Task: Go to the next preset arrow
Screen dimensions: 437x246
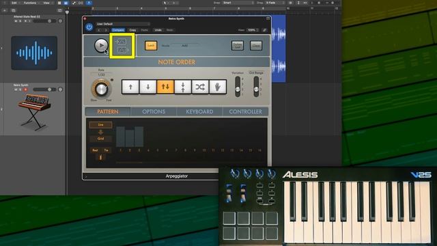Action: (x=106, y=30)
